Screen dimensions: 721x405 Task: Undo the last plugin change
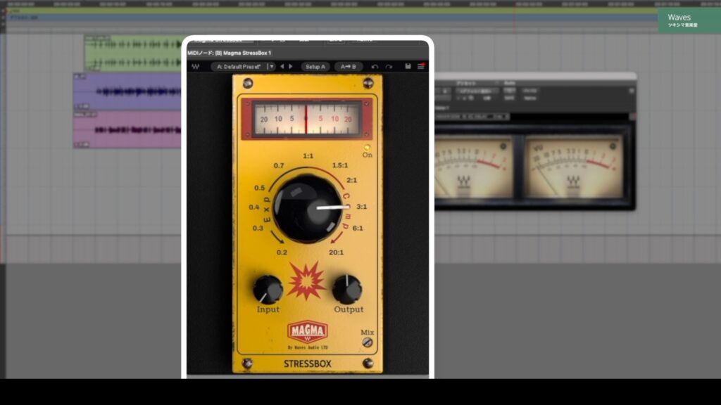point(375,67)
